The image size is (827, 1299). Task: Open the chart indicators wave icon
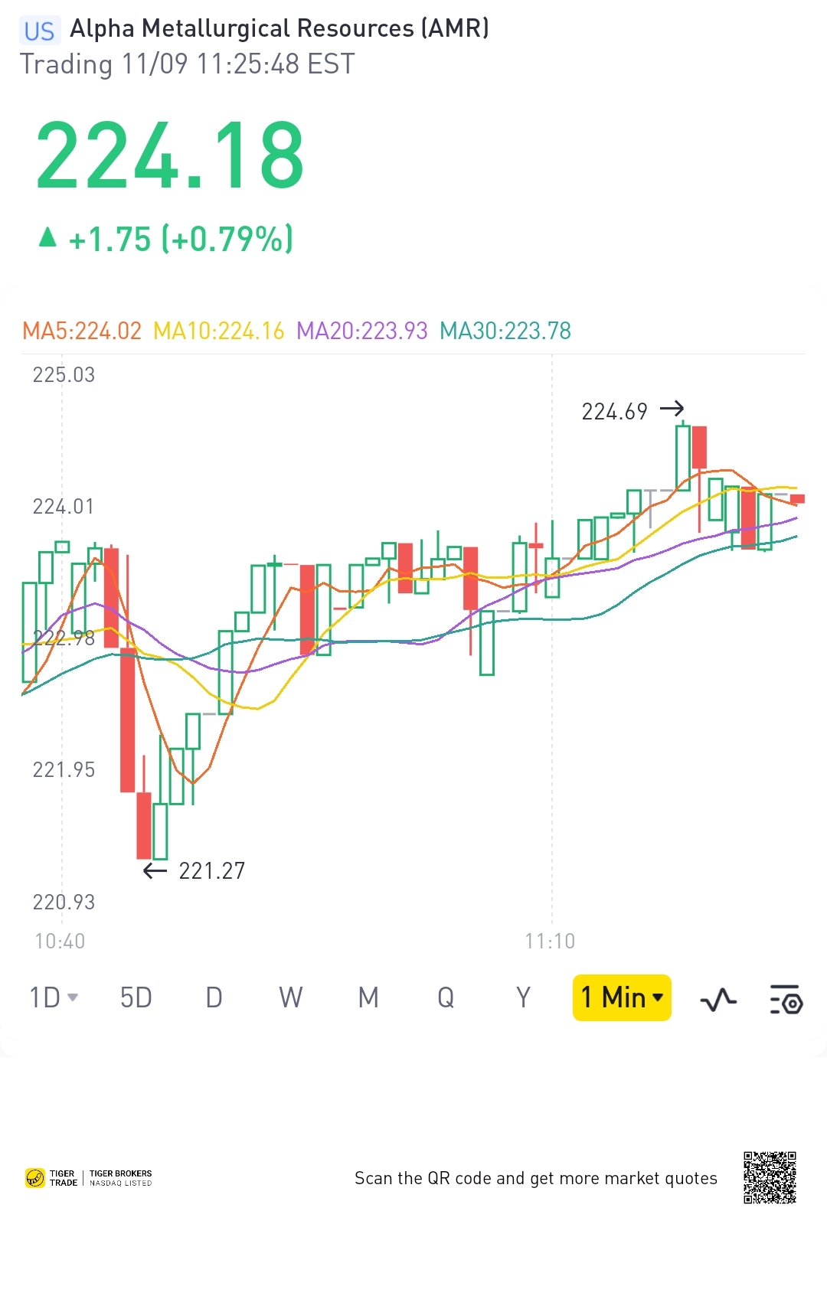coord(718,999)
